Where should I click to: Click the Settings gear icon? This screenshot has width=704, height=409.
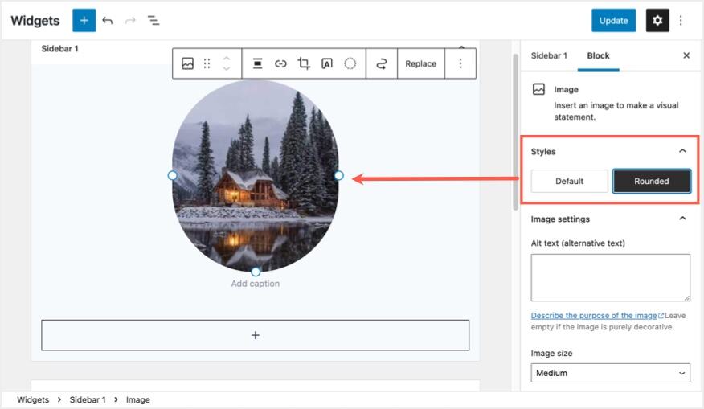pyautogui.click(x=657, y=21)
